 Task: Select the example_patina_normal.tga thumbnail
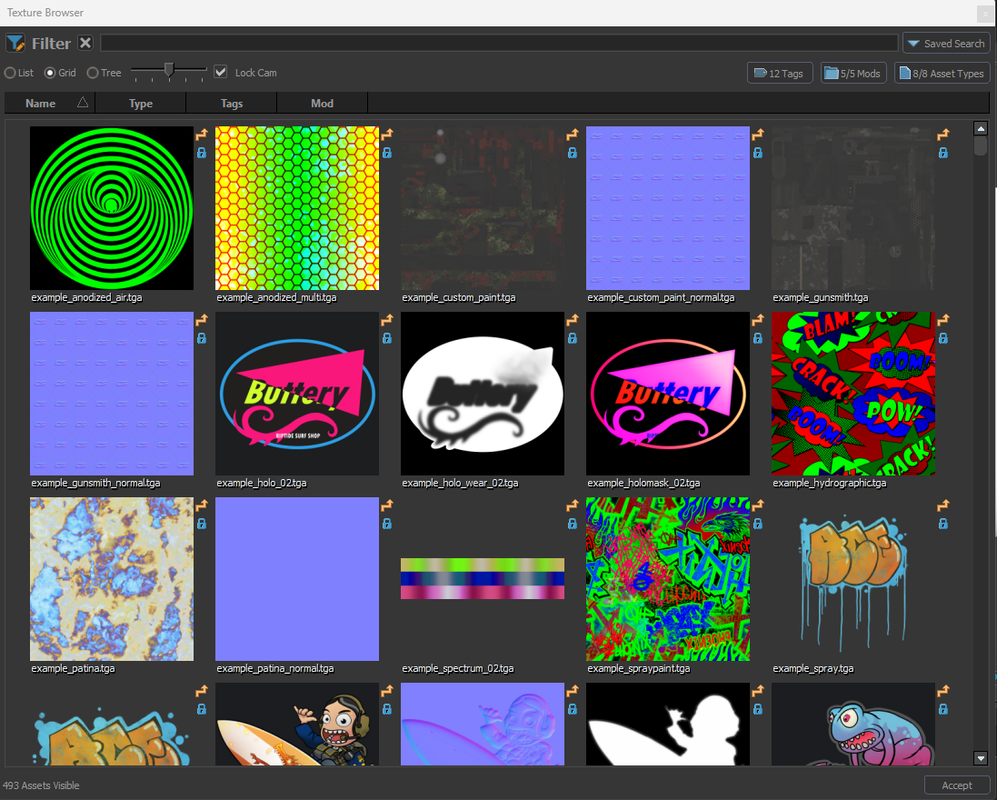tap(297, 579)
